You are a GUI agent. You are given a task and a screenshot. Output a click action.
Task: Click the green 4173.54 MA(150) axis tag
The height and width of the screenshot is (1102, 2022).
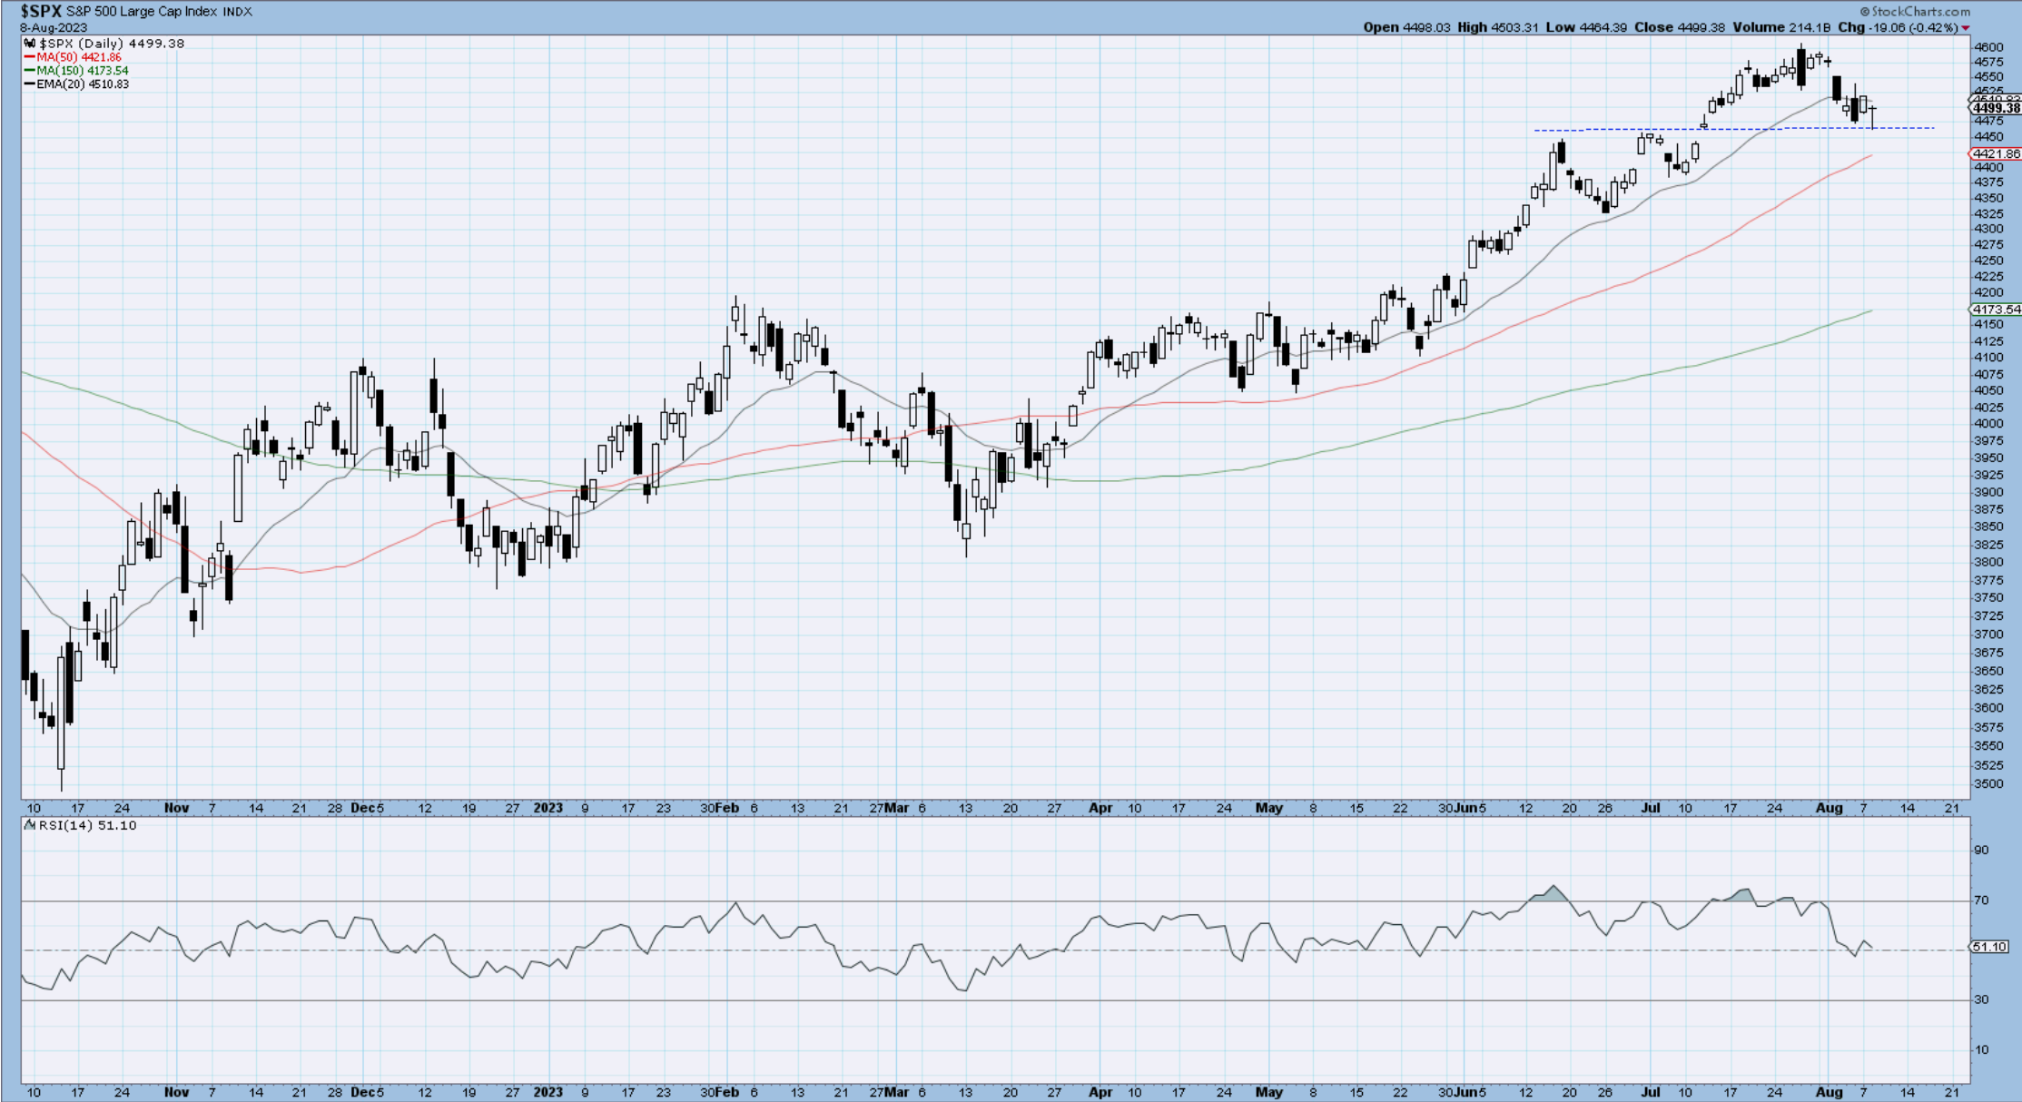click(1997, 310)
